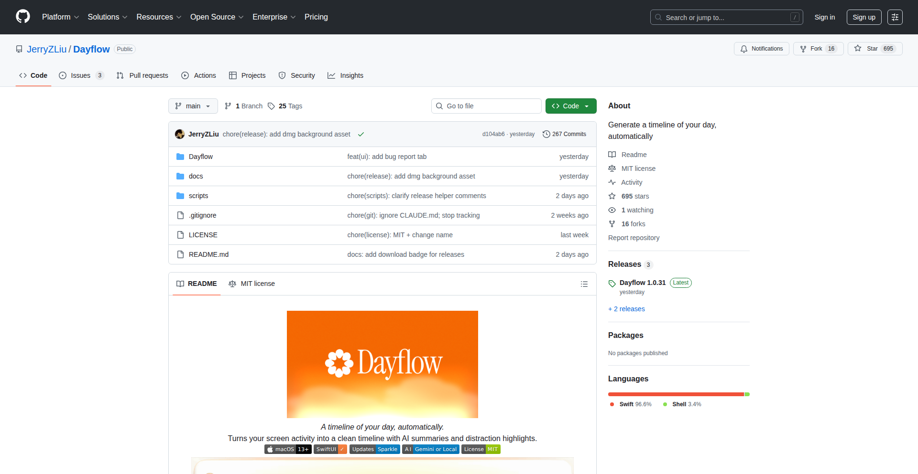Click the GitHub logo icon

[x=23, y=17]
